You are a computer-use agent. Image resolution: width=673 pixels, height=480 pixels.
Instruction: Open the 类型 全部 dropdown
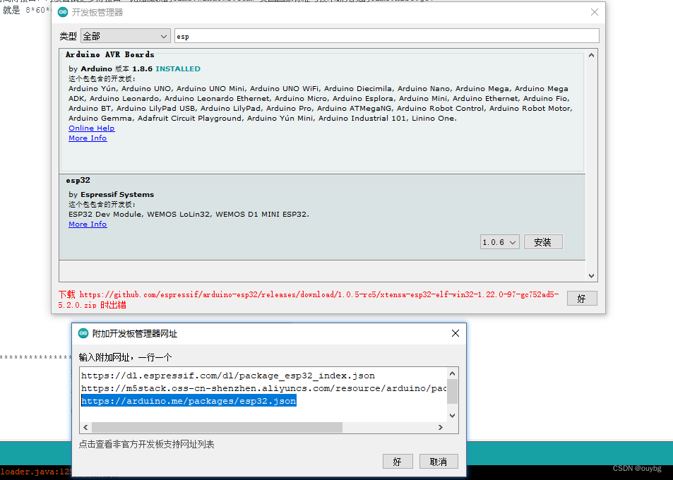point(125,37)
